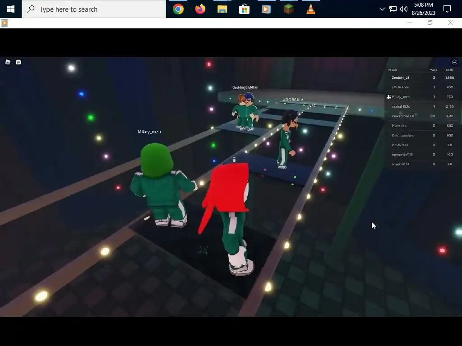Click the 'Cash' column header
The height and width of the screenshot is (346, 462).
point(449,70)
